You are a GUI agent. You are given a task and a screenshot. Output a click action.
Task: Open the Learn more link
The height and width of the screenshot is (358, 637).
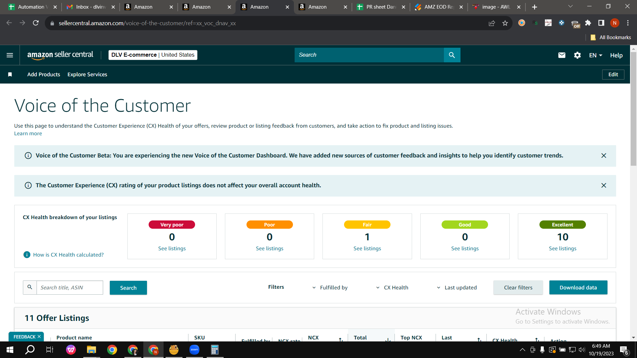point(28,134)
